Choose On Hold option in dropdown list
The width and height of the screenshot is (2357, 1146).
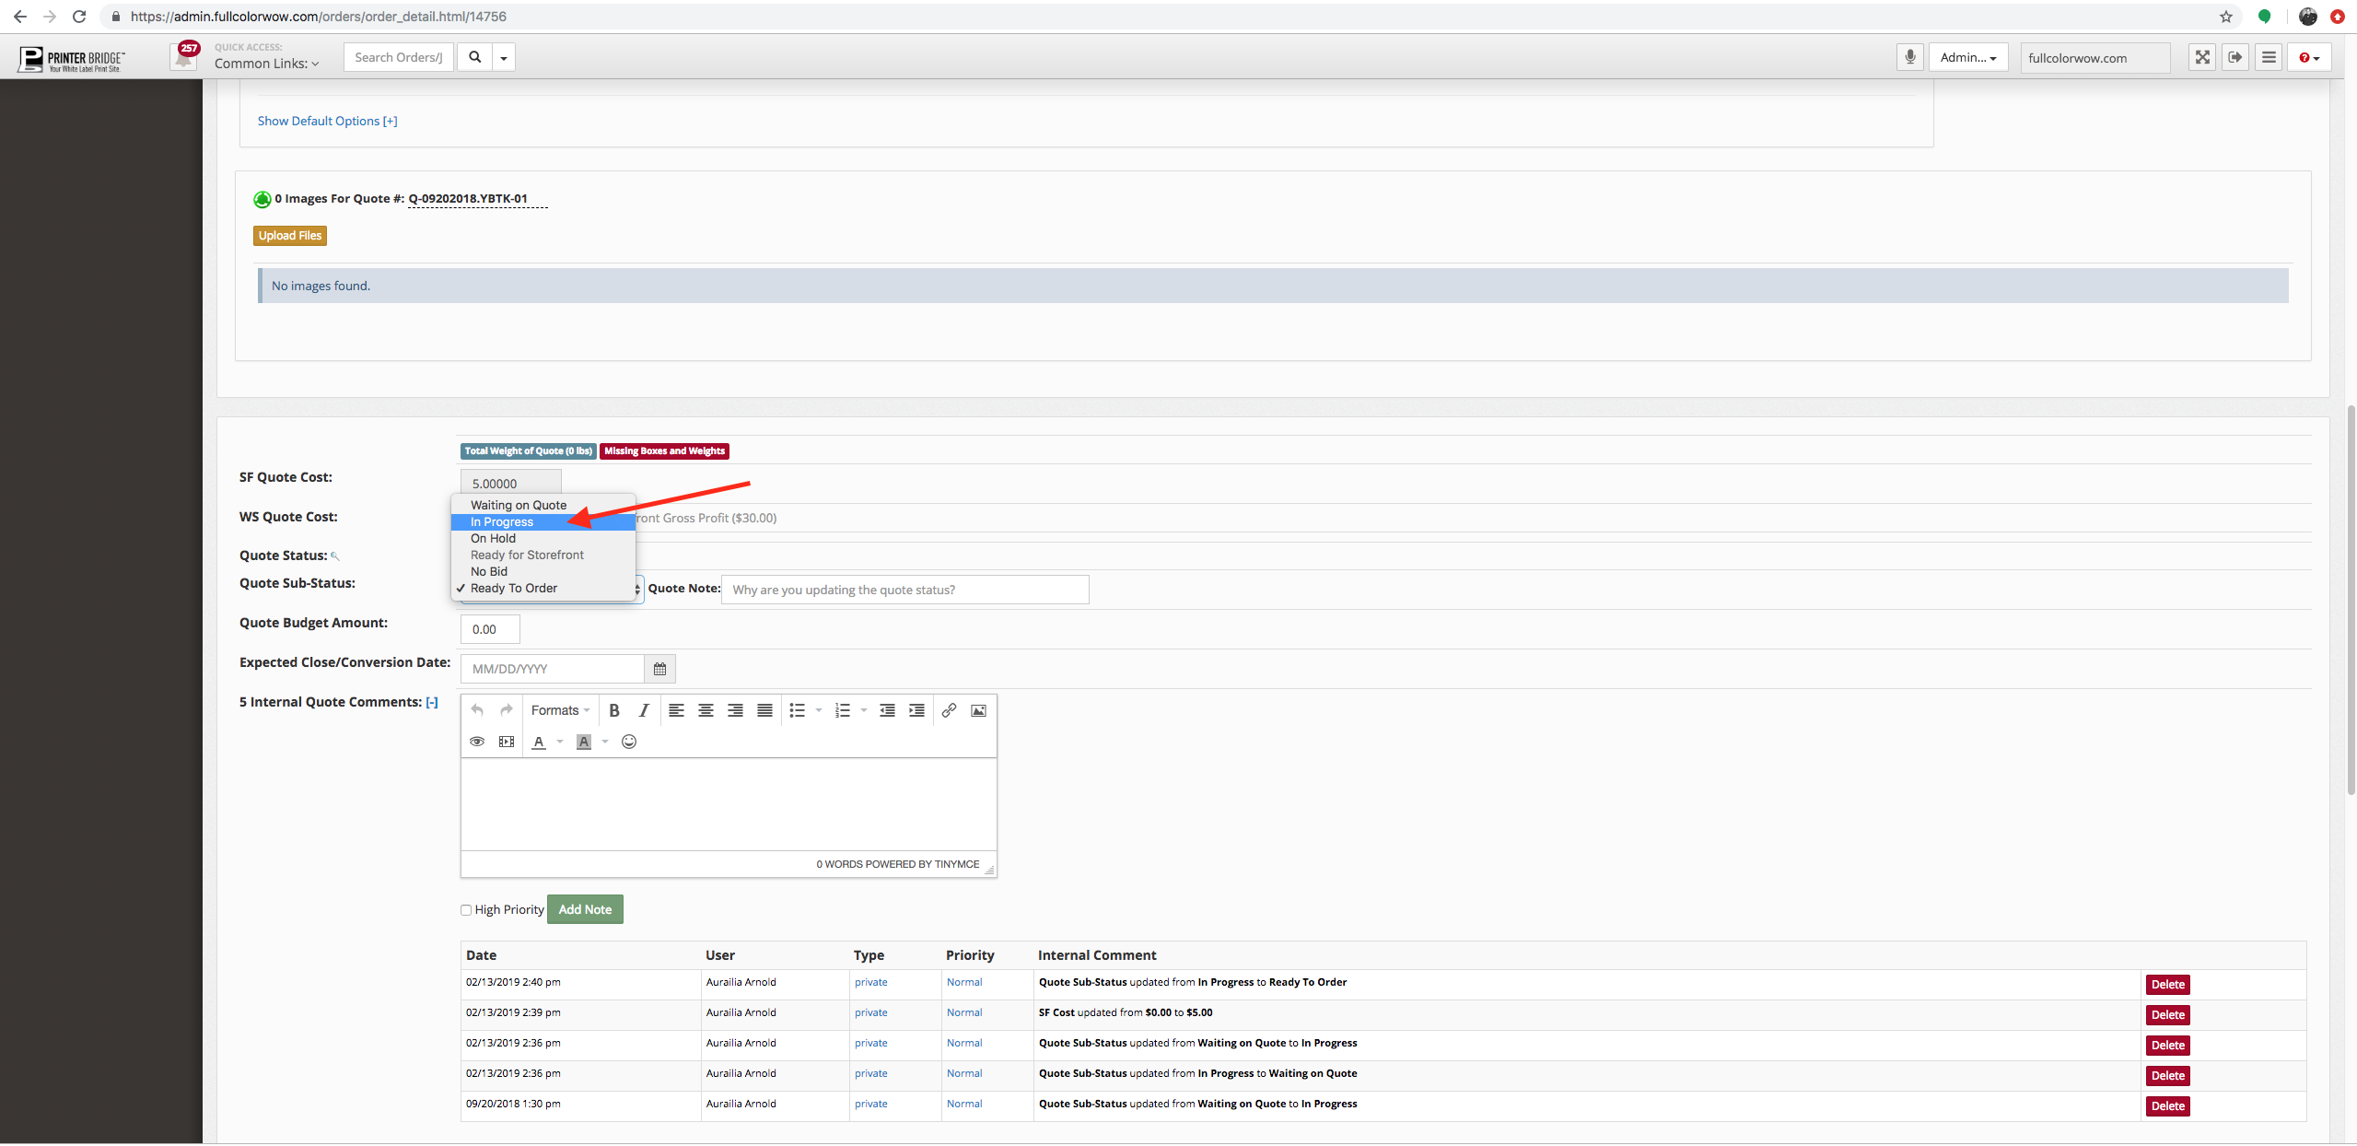pos(493,539)
